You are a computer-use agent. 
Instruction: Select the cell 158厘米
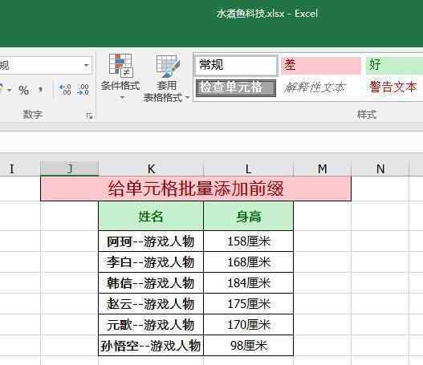click(249, 241)
